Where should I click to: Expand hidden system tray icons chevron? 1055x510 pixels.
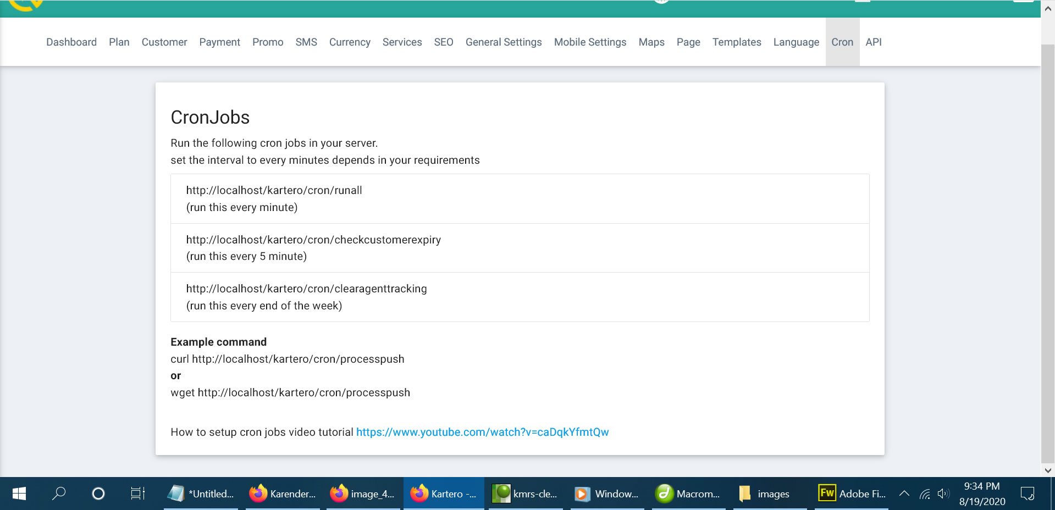(x=904, y=494)
